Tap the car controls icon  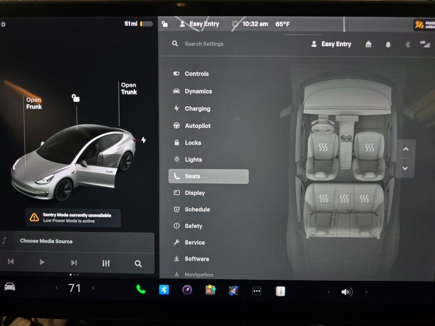coord(10,287)
